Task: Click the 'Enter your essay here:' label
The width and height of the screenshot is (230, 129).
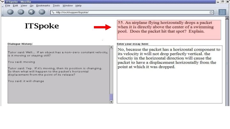Action: click(x=133, y=44)
